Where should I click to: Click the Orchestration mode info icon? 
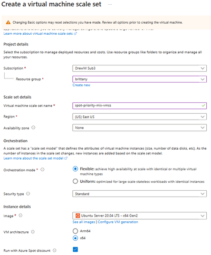pos(42,170)
